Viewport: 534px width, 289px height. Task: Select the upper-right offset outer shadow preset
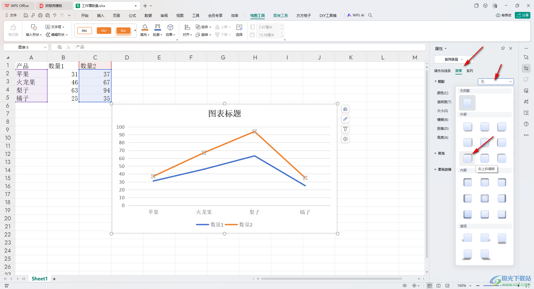(468, 158)
